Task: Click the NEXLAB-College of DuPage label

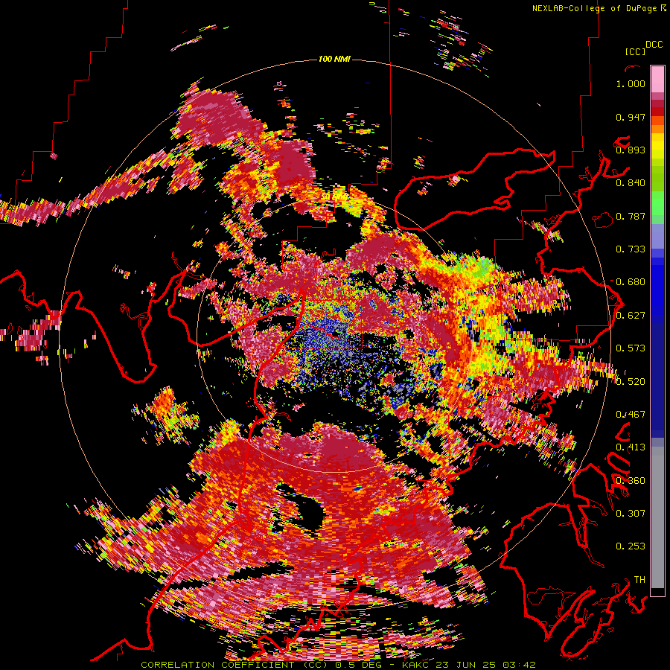Action: pos(595,8)
